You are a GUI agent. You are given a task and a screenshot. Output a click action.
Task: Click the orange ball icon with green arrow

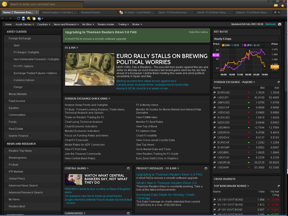(34, 19)
